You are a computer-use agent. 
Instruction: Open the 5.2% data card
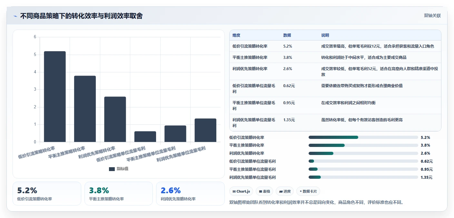point(47,194)
